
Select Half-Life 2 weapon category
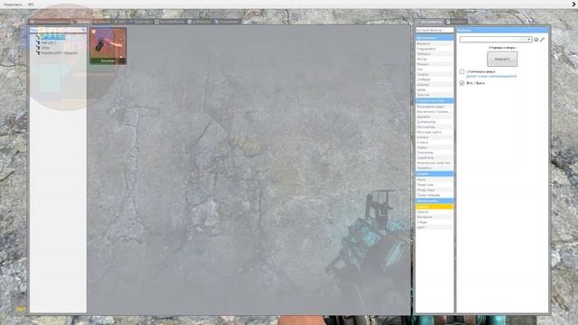pos(49,42)
